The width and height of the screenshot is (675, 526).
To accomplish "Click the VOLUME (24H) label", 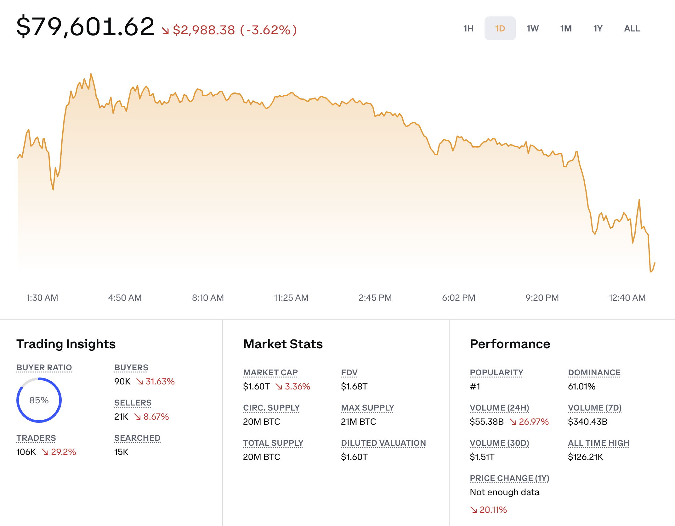I will (x=499, y=408).
